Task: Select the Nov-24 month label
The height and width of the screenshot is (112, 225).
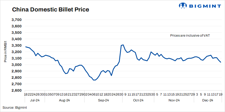Action: tap(174, 100)
